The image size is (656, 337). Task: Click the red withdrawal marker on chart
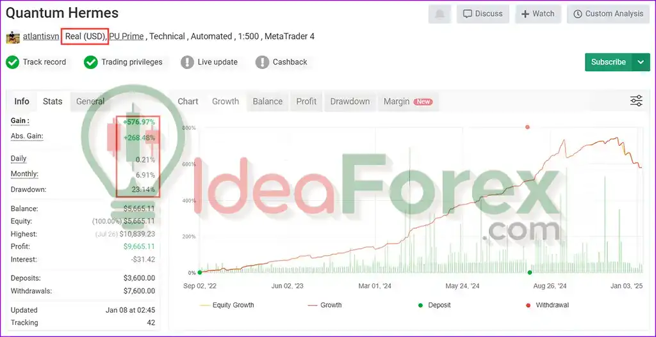(x=527, y=127)
